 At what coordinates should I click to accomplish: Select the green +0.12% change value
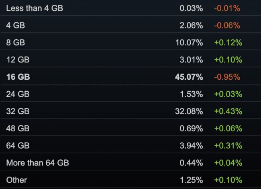228,42
